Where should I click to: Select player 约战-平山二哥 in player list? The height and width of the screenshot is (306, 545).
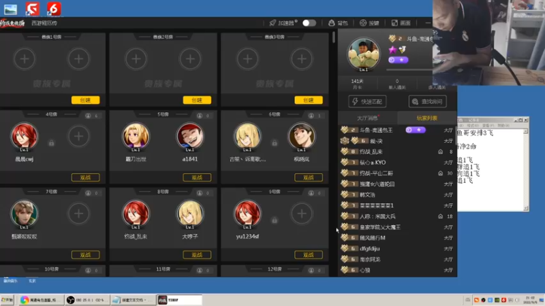(397, 173)
